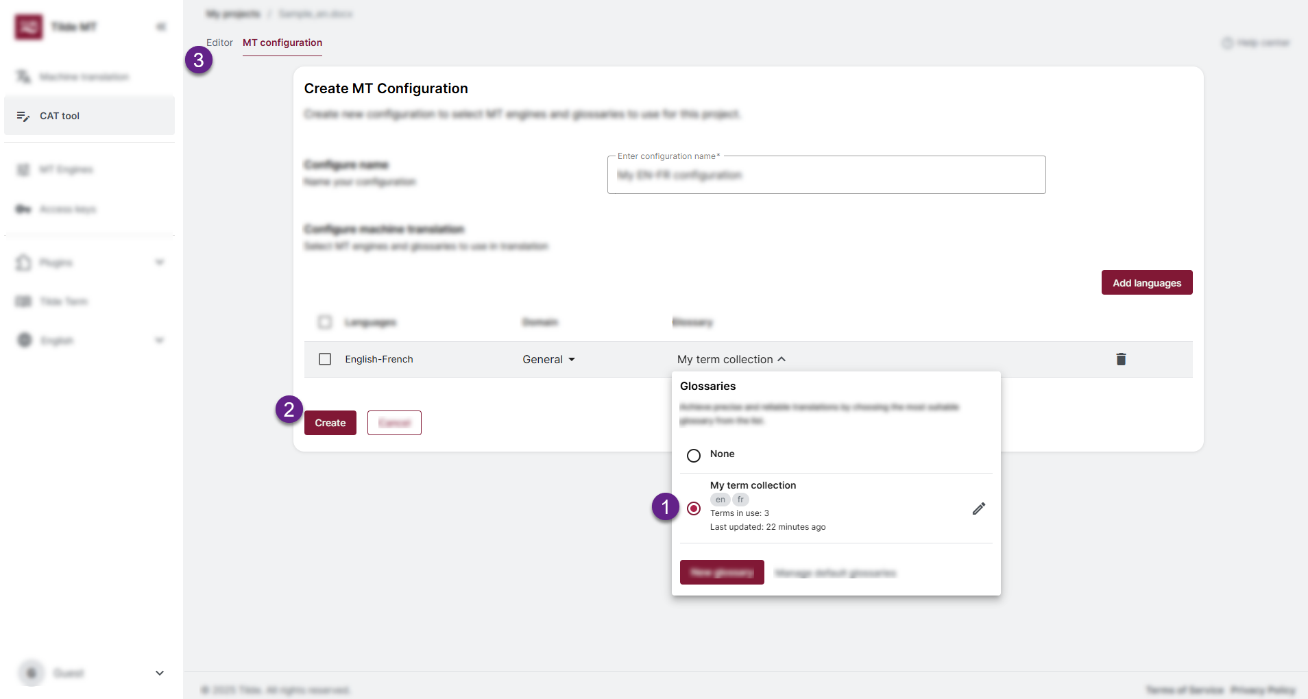
Task: Collapse the My term collection glossary dropdown
Action: 731,358
